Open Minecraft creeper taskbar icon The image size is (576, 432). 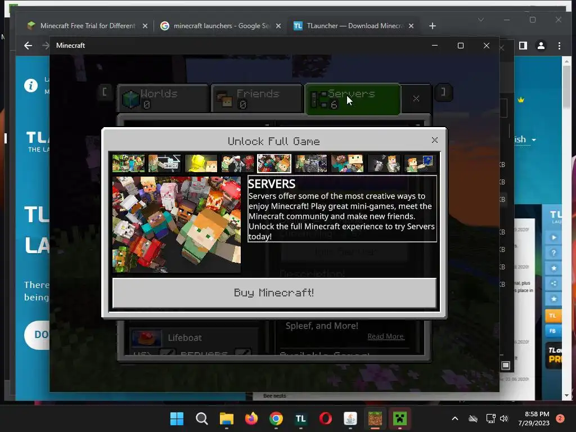pyautogui.click(x=400, y=418)
